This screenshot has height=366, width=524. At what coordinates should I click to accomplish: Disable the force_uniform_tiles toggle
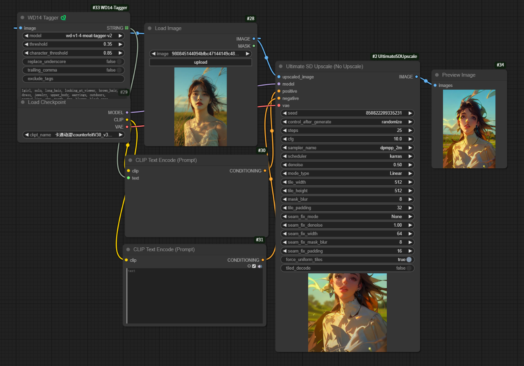[409, 260]
